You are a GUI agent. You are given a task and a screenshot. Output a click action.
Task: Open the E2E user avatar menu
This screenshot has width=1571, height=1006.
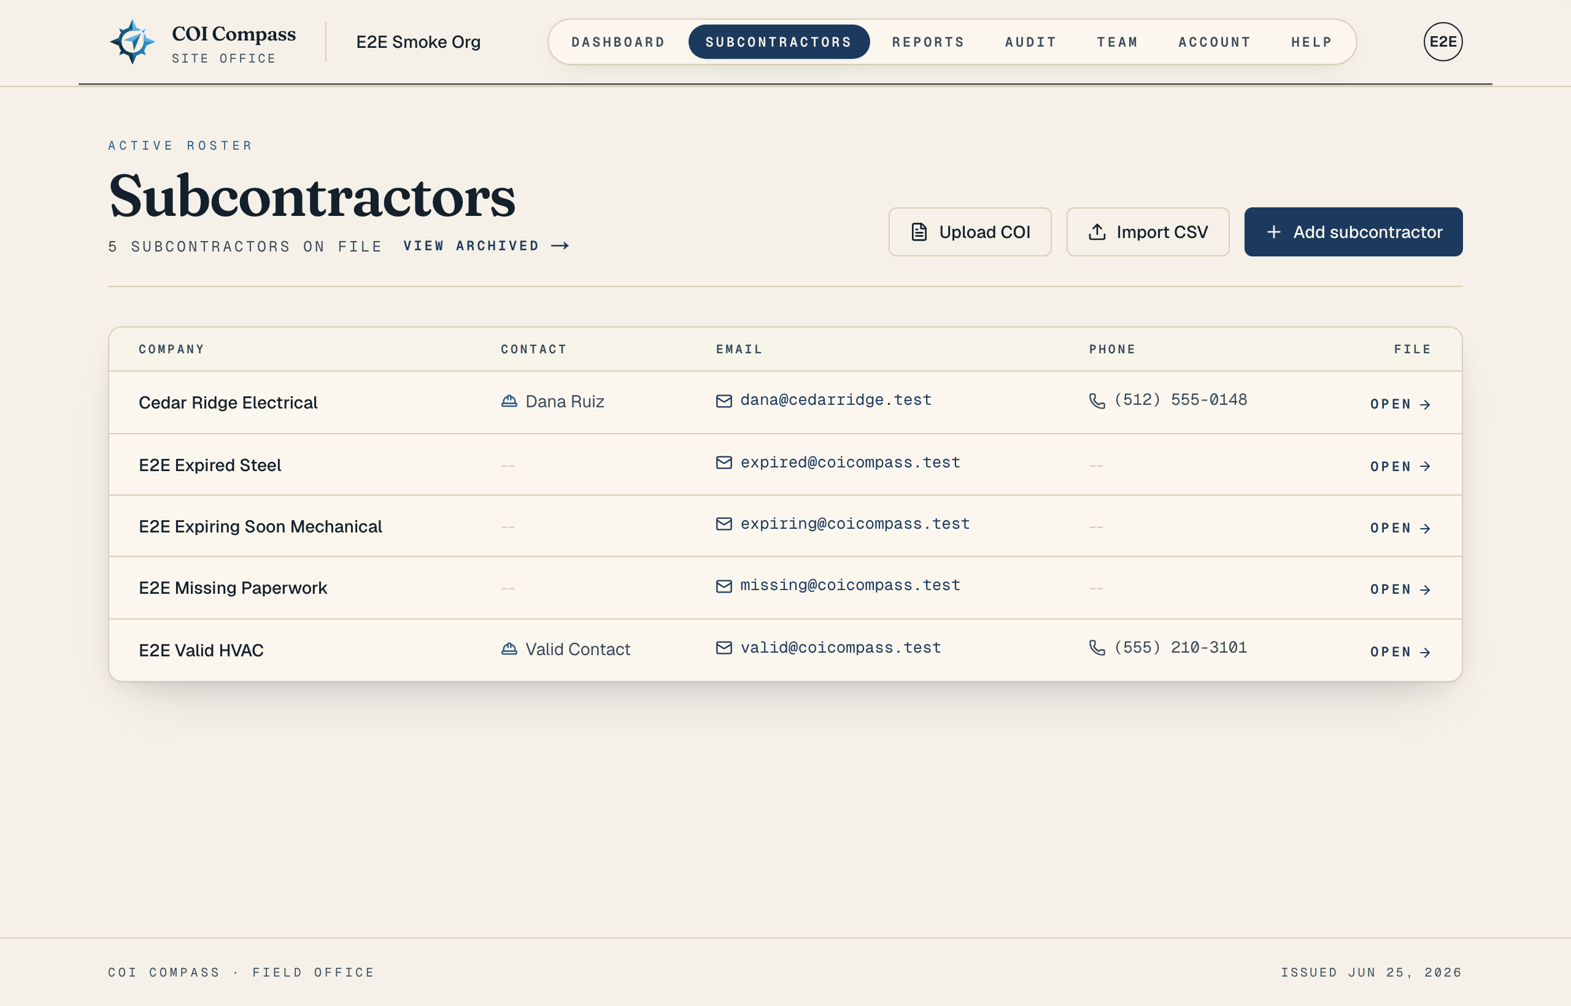coord(1443,42)
